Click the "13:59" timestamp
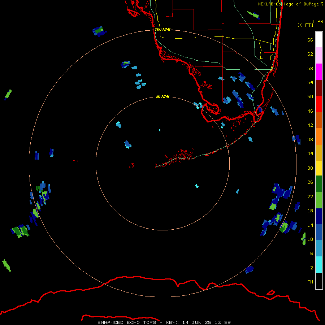This screenshot has width=325, height=325. 222,322
